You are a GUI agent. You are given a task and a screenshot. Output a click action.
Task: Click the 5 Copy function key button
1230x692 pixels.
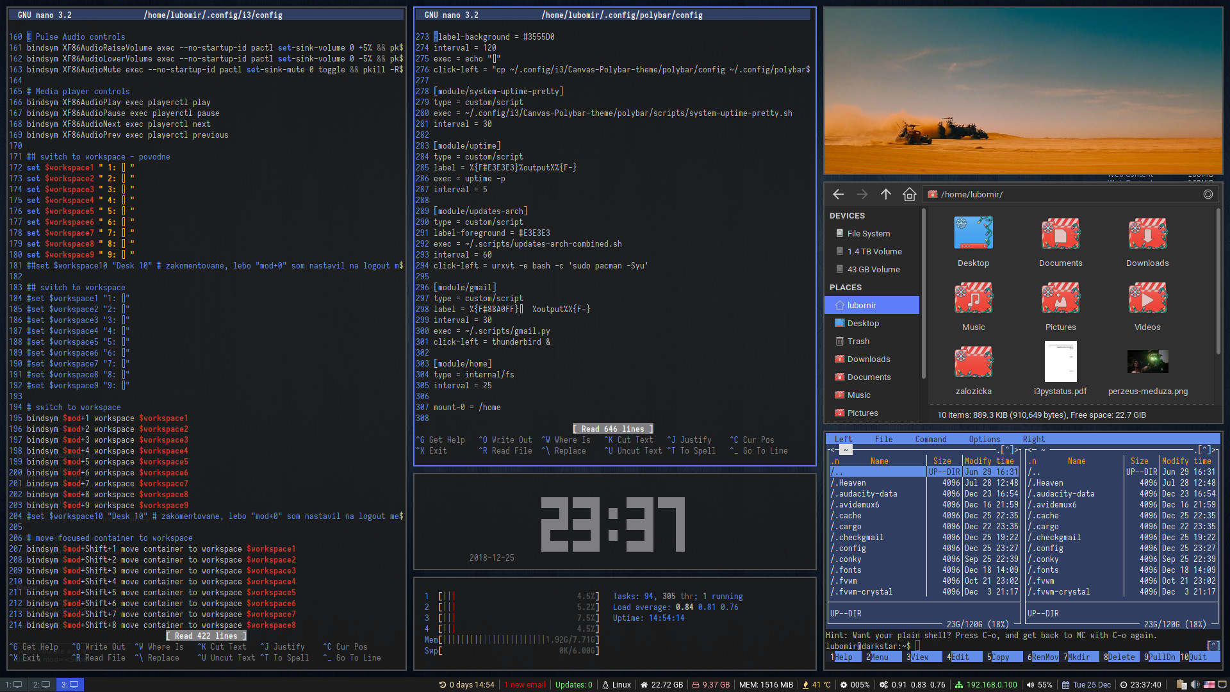click(1004, 657)
